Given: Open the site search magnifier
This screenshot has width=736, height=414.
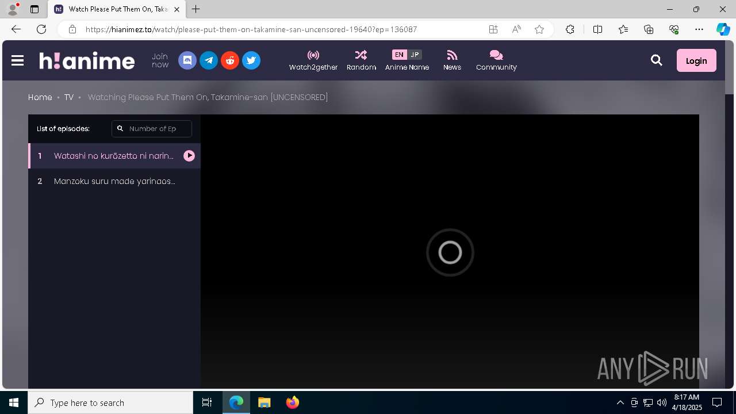Looking at the screenshot, I should tap(657, 60).
